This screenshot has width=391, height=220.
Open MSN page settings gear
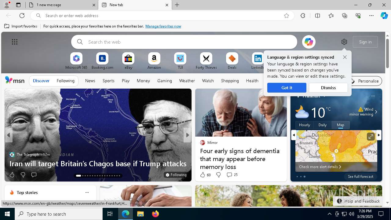[344, 42]
